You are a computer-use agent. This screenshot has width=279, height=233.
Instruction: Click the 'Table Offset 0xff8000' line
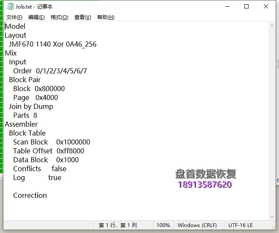49,151
